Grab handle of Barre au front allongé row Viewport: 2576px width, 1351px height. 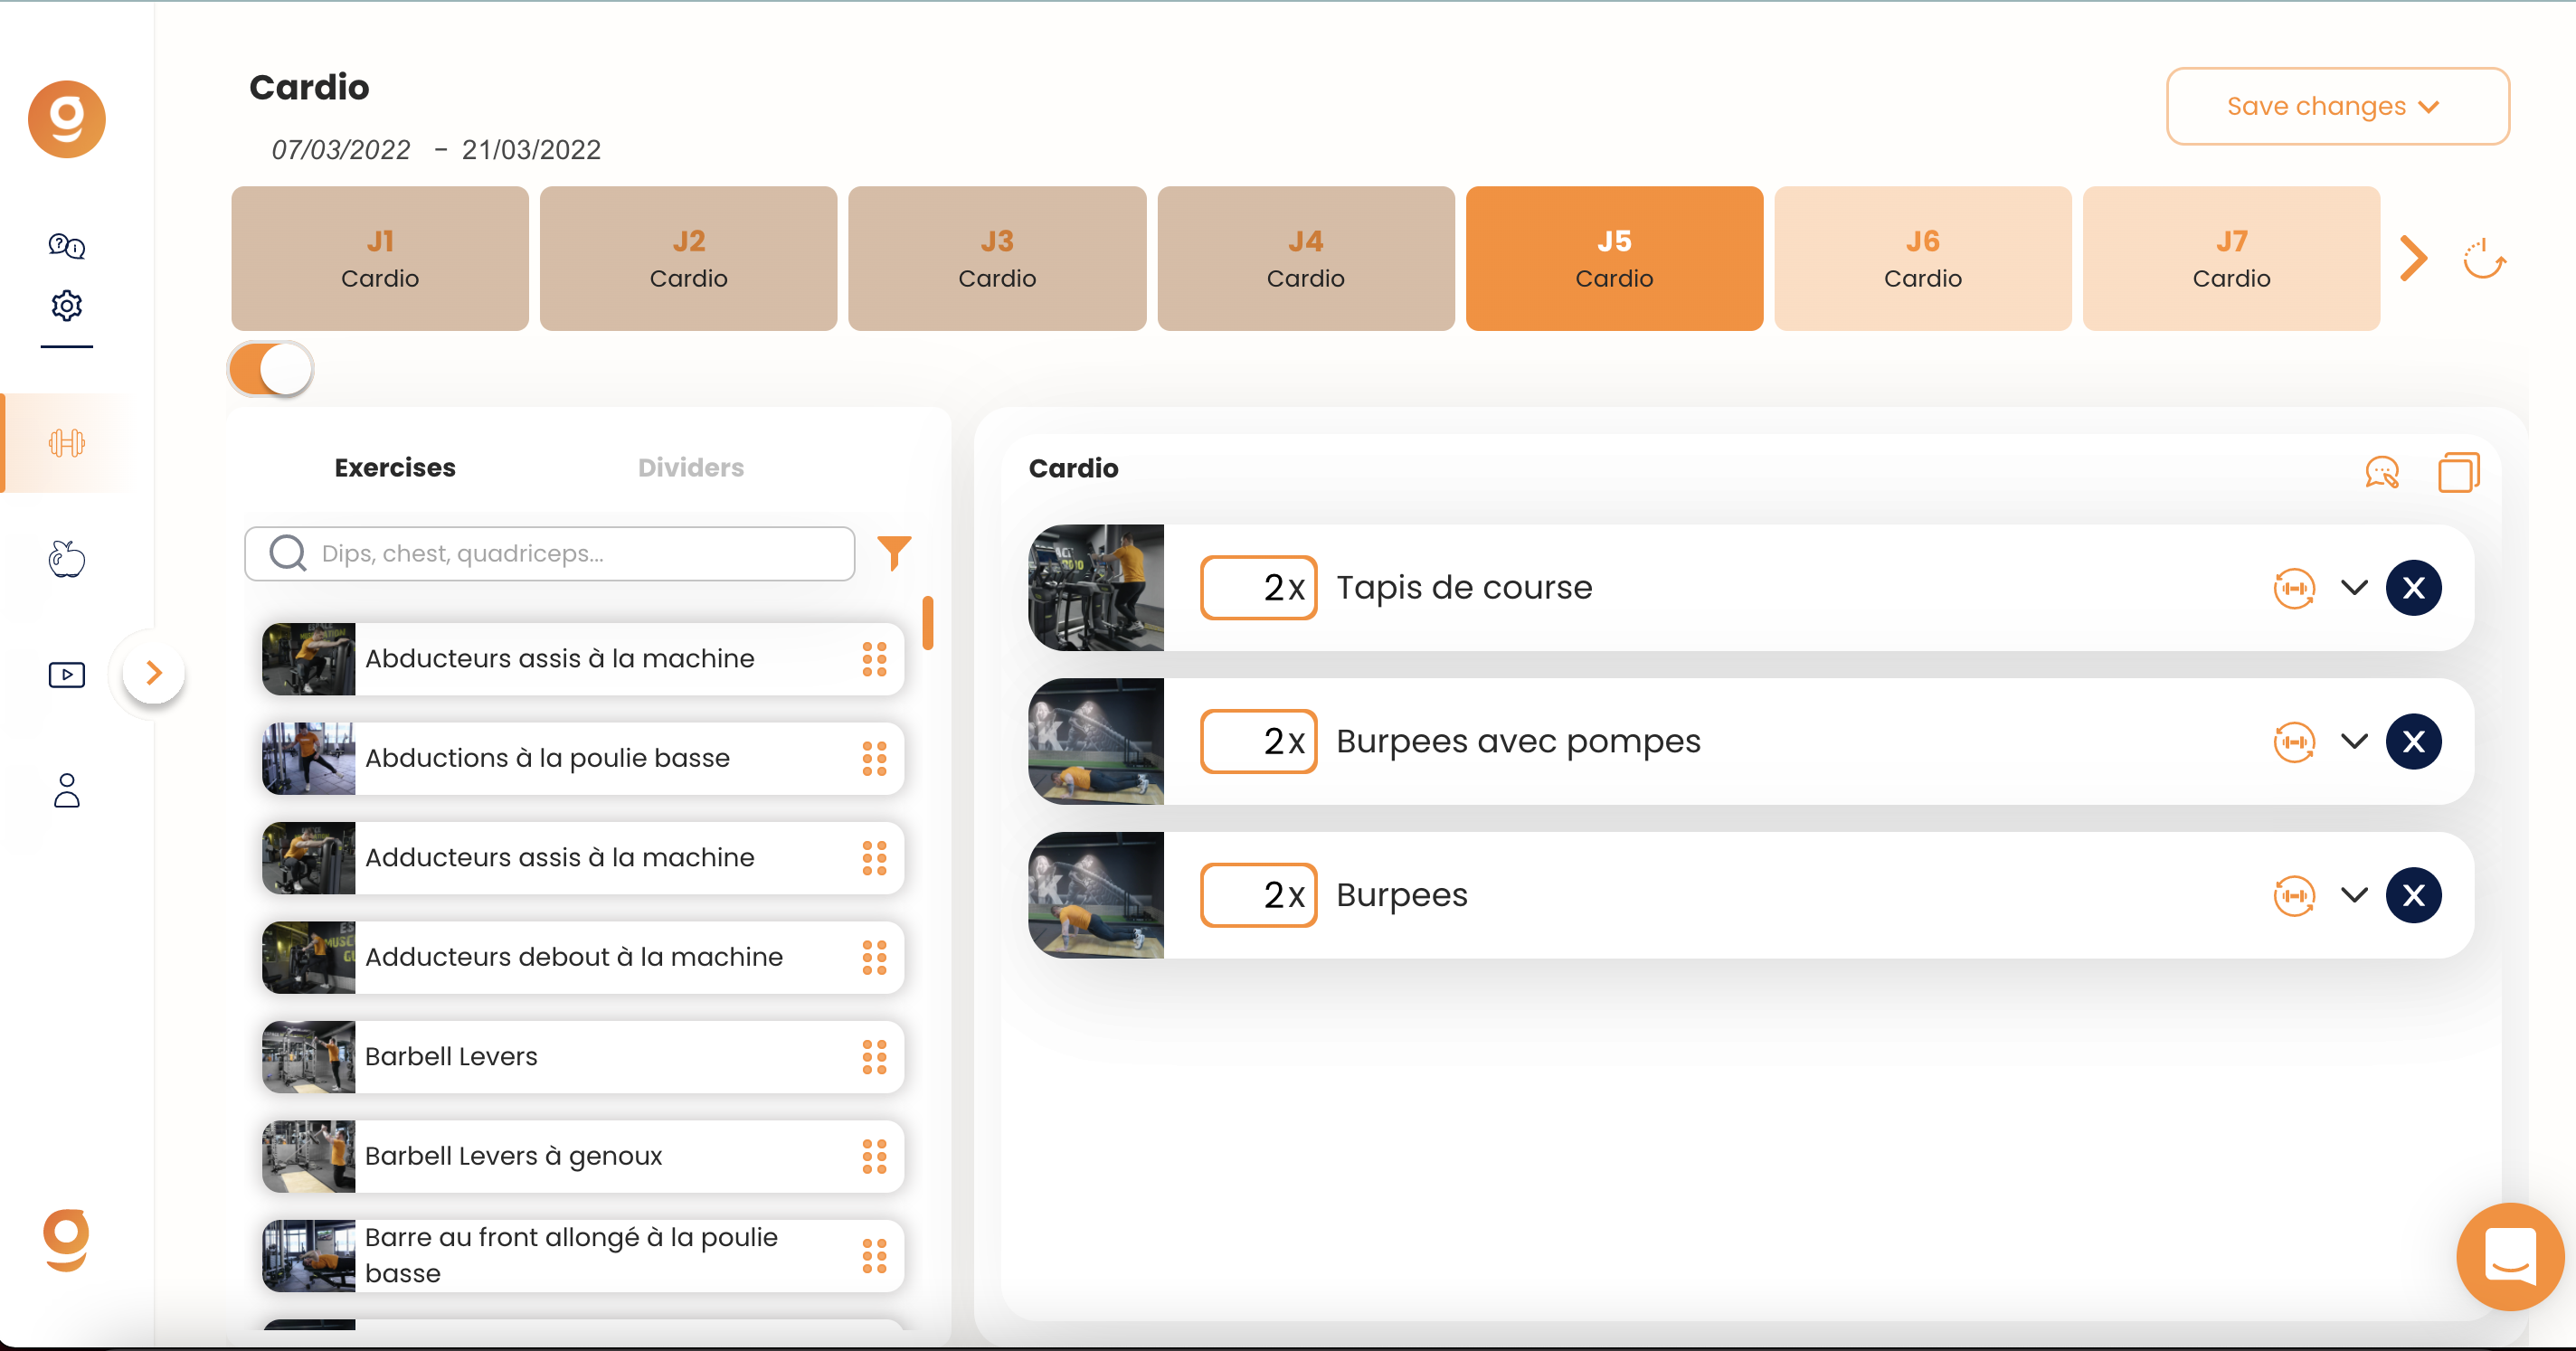(875, 1256)
